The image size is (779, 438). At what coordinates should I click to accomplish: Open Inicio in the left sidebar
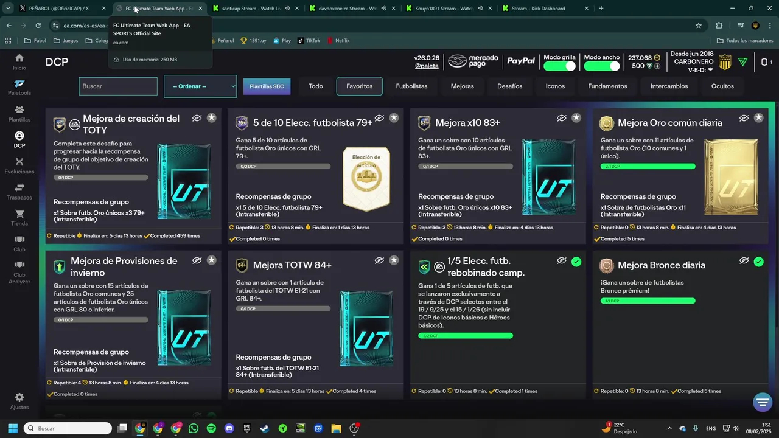[19, 61]
